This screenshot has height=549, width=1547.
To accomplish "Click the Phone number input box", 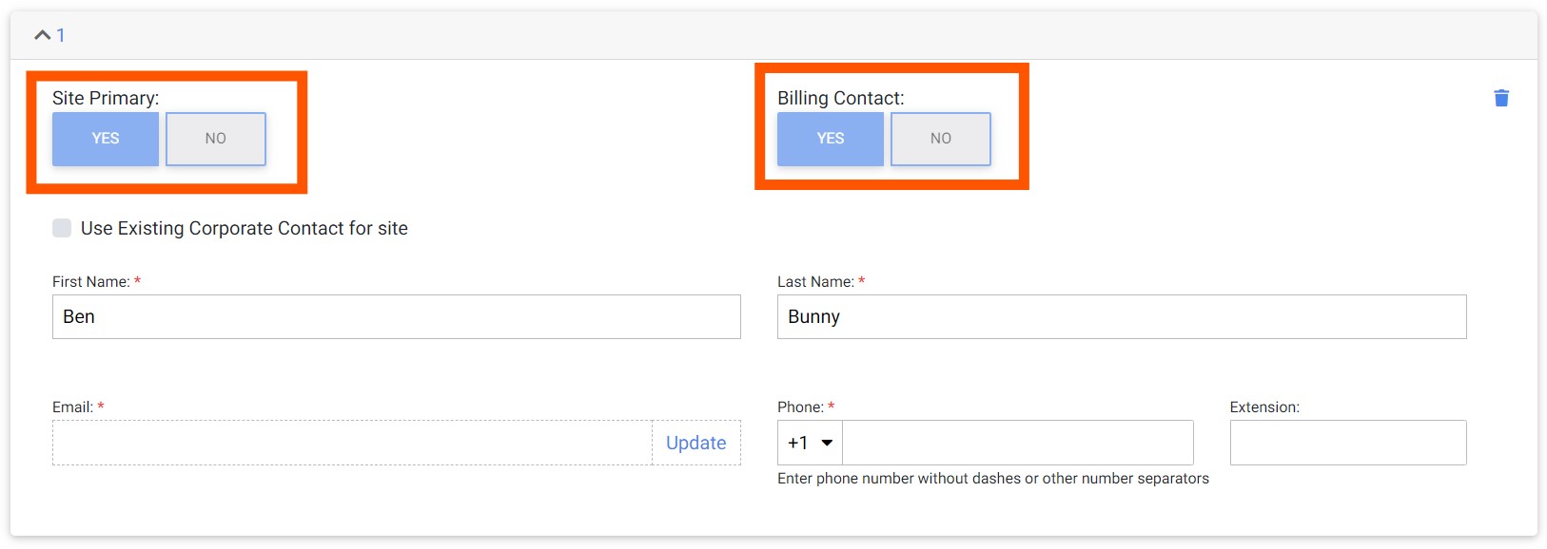I will 1017,443.
